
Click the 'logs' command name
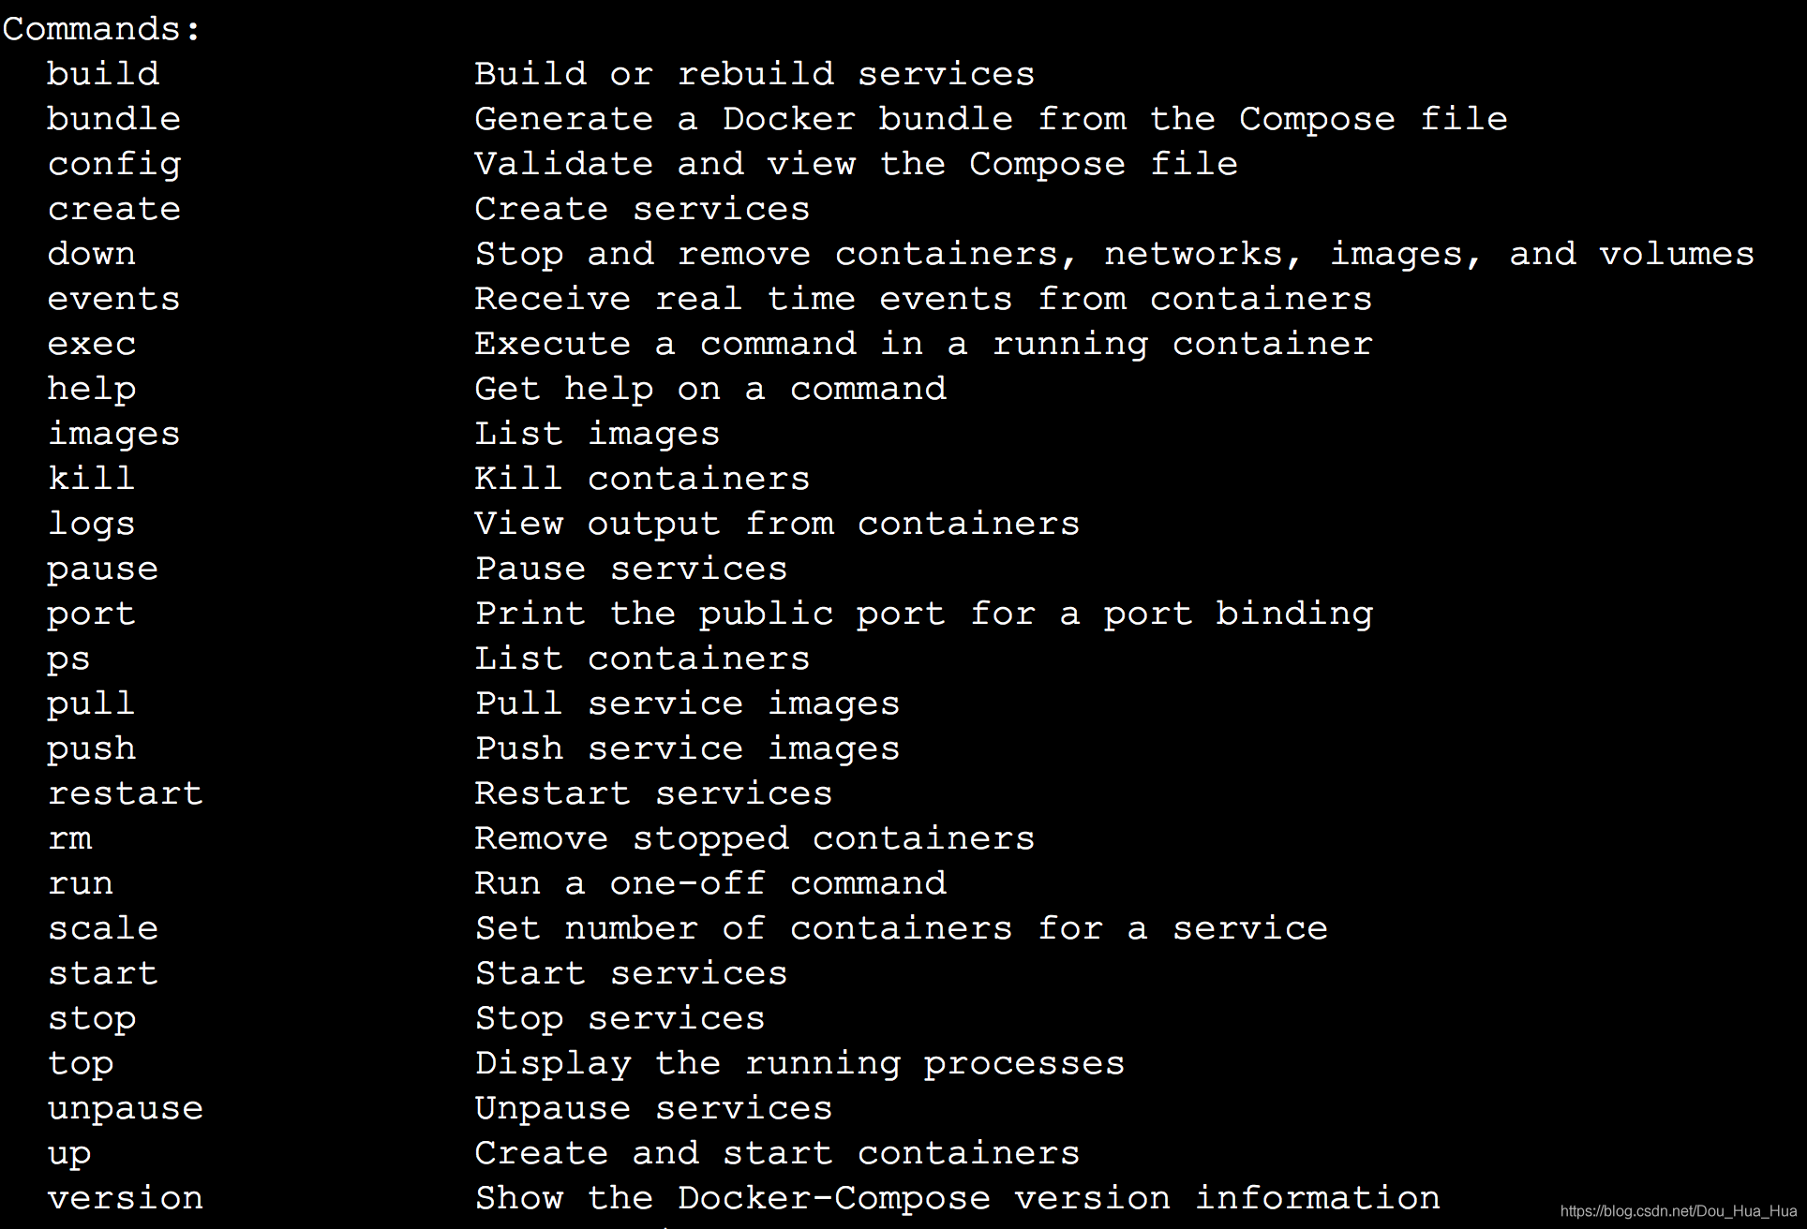[92, 525]
